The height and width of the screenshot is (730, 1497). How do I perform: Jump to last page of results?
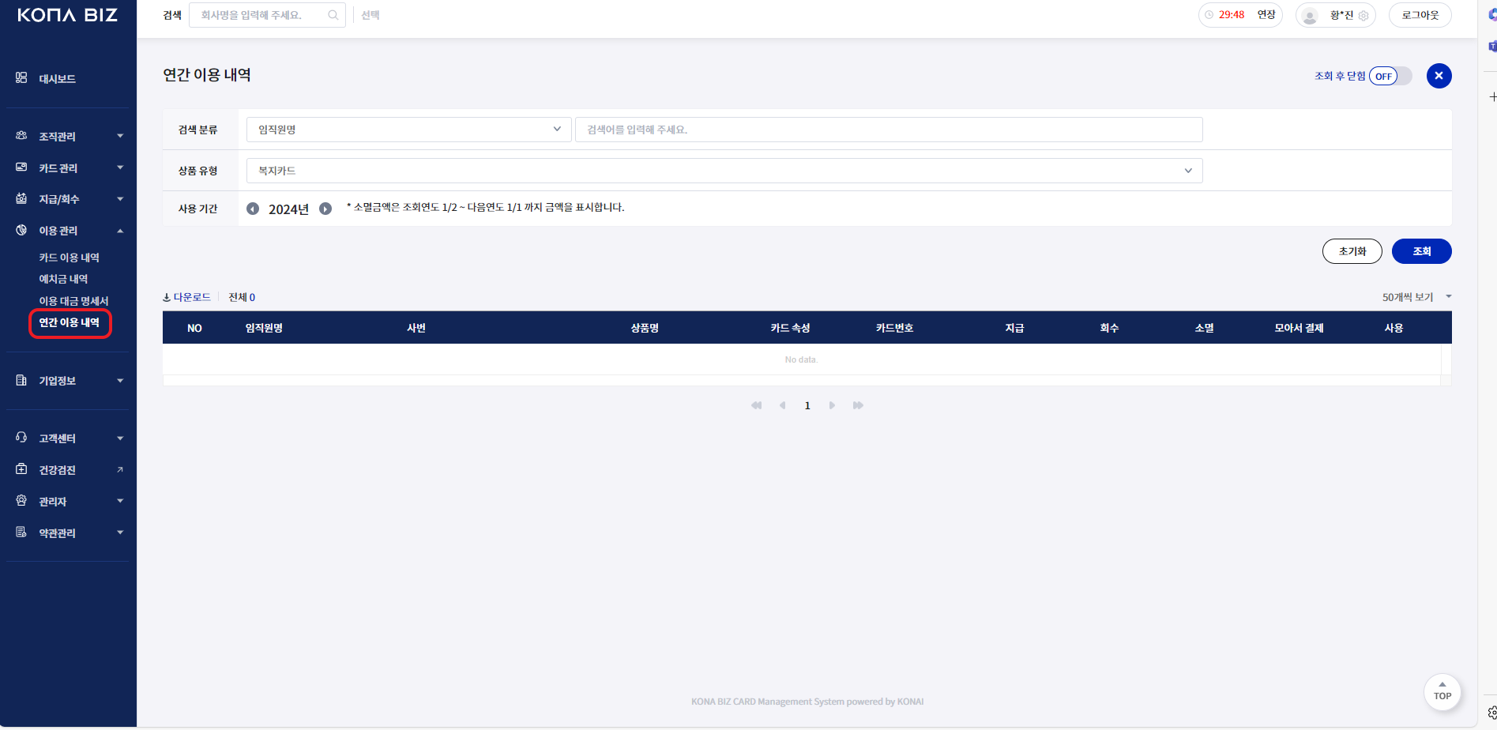pos(858,405)
